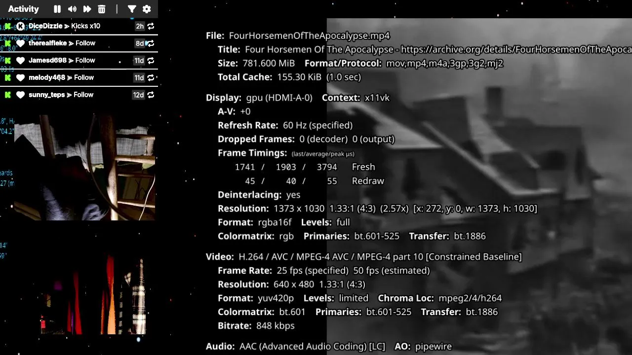The width and height of the screenshot is (632, 355).
Task: Open the archive.org link in Title line
Action: [x=516, y=49]
